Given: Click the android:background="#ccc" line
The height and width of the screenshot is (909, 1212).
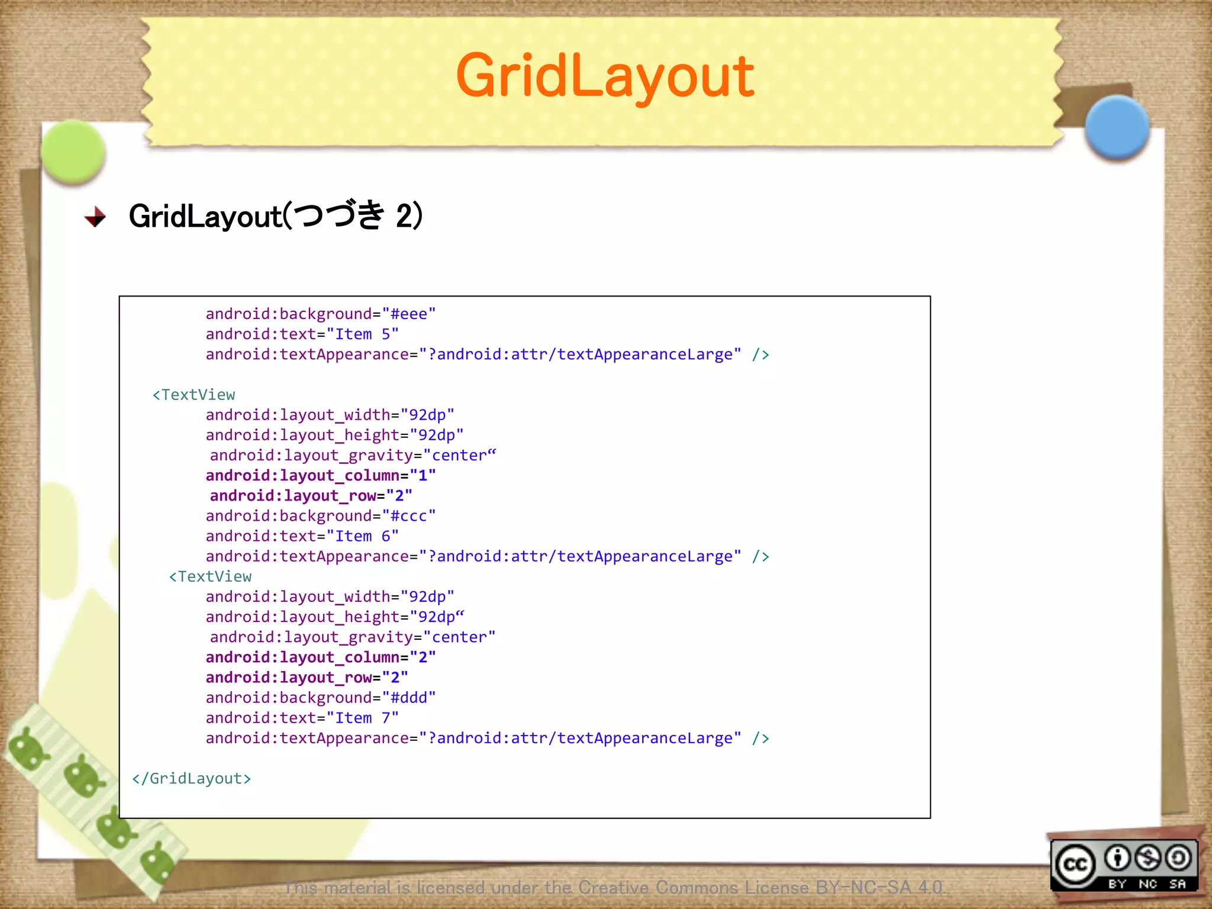Looking at the screenshot, I should (321, 516).
